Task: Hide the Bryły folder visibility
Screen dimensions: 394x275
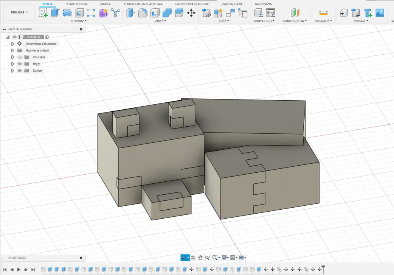Action: pos(20,64)
